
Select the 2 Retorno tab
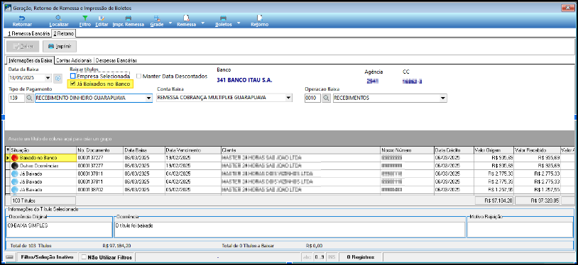pyautogui.click(x=63, y=33)
